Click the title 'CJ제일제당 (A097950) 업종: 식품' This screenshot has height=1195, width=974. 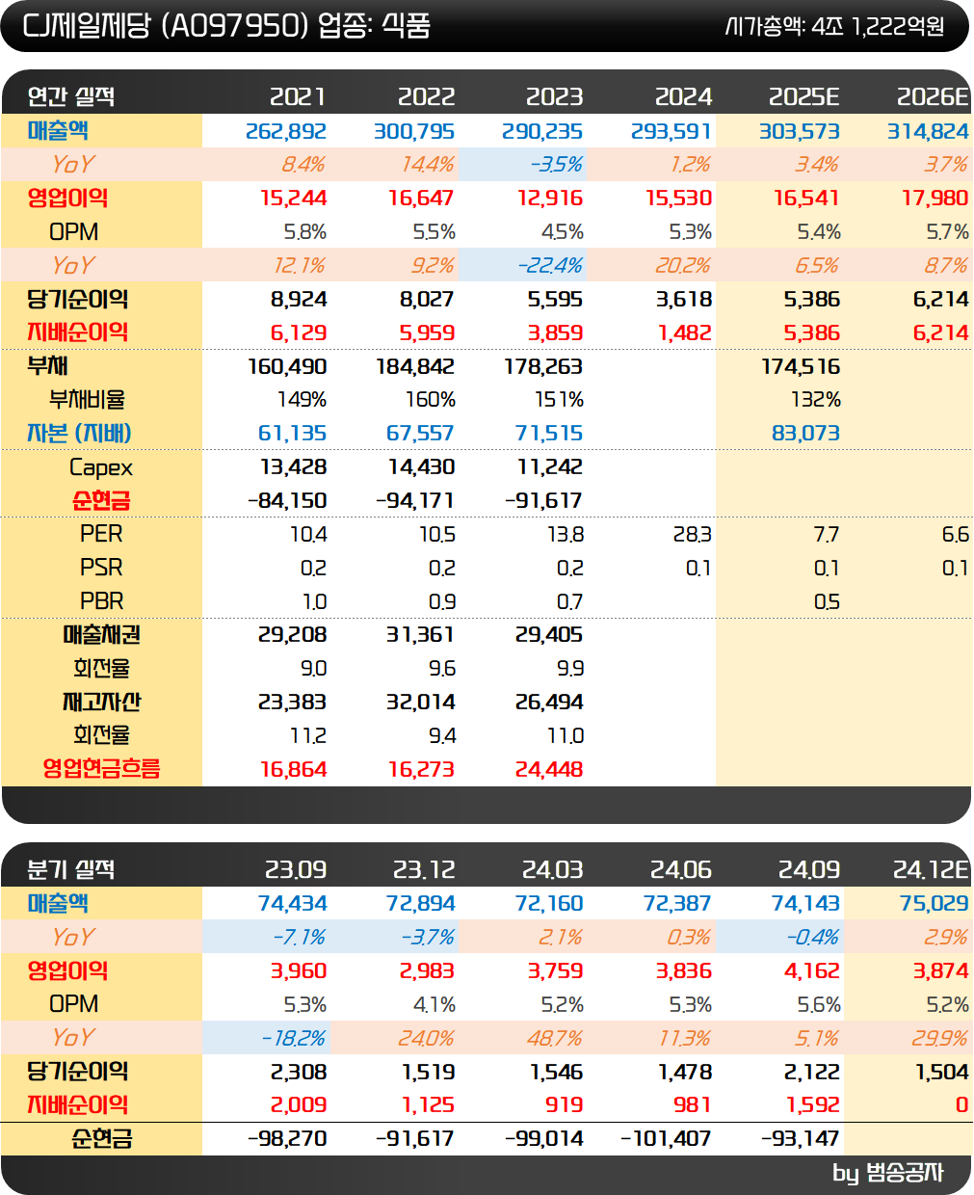[x=226, y=25]
